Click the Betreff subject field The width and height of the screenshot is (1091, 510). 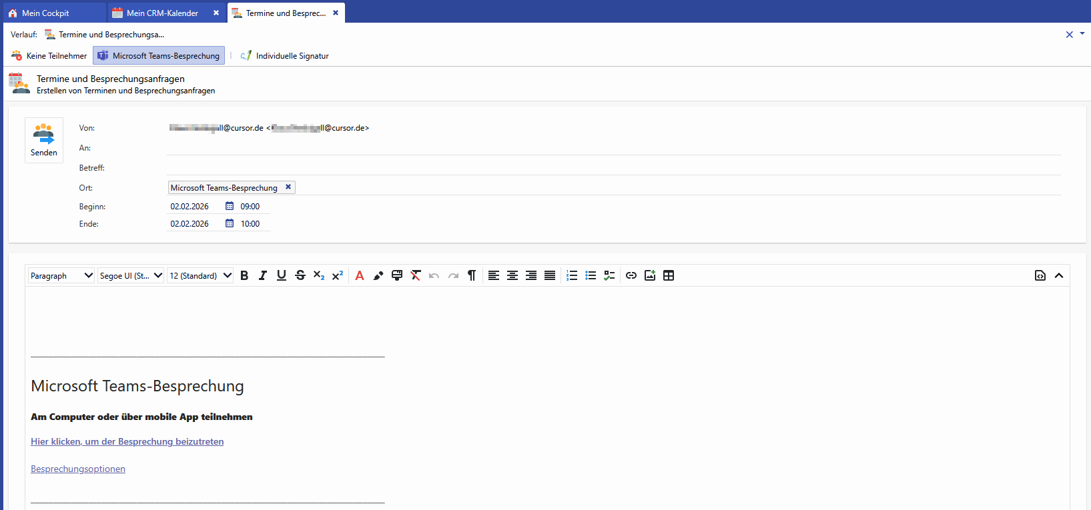[614, 167]
